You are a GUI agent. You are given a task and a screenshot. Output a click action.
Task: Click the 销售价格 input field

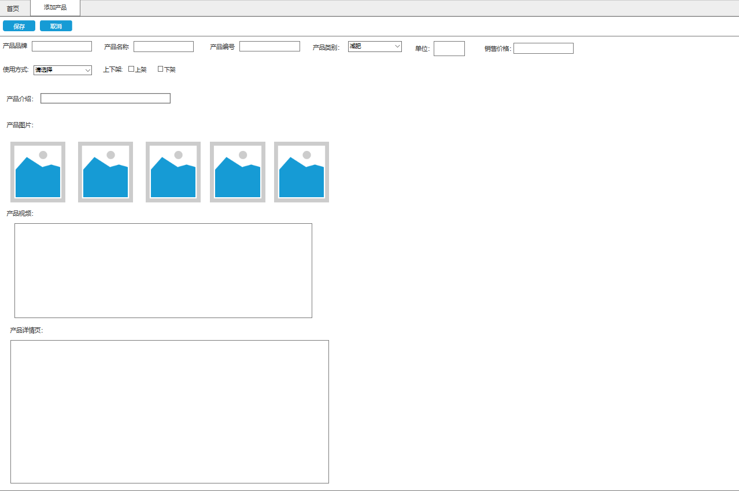(x=544, y=49)
